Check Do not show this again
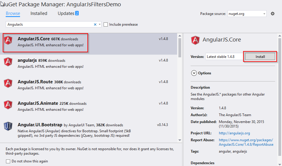Screen dimensions: 282x166 [x=8, y=161]
